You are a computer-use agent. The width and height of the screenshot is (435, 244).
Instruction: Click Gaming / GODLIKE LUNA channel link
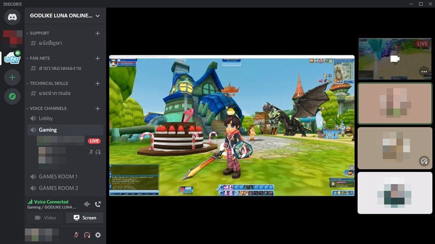[52, 207]
